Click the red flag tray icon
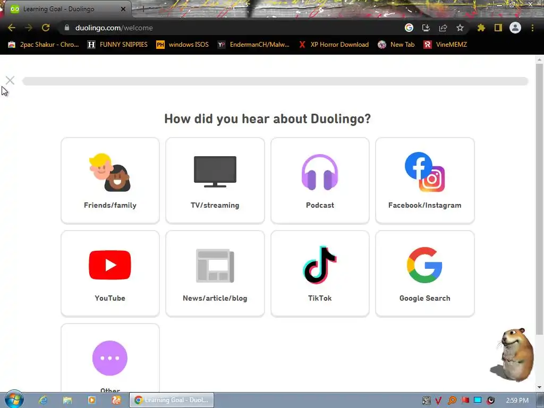 (x=465, y=401)
